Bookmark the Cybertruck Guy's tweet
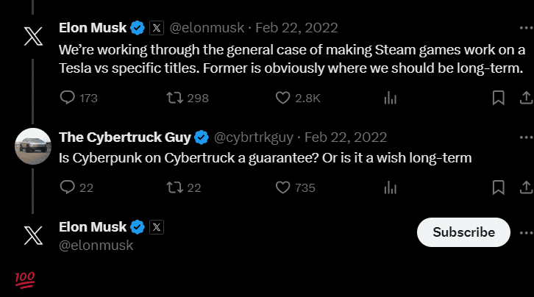The height and width of the screenshot is (297, 534). [498, 187]
